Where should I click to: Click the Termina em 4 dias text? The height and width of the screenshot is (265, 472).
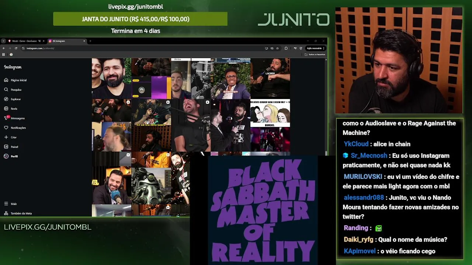135,31
